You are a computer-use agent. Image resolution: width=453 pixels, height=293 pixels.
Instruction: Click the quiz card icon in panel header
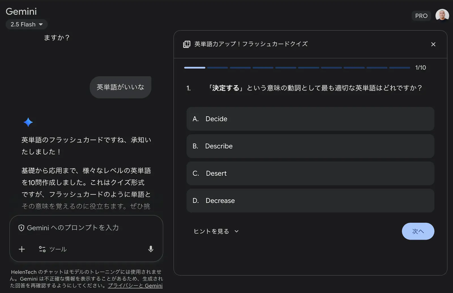(187, 44)
